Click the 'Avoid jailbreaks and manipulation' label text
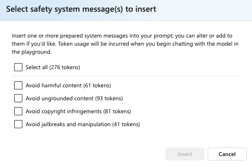Screen dimensions: 252x167 (68, 124)
